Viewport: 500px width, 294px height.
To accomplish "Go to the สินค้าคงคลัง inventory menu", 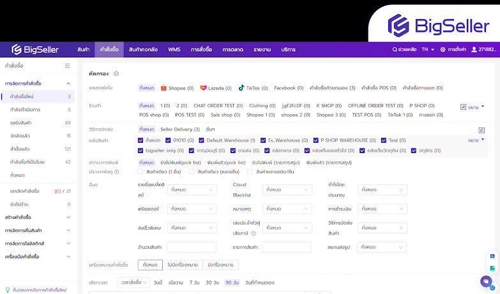I will tap(142, 49).
